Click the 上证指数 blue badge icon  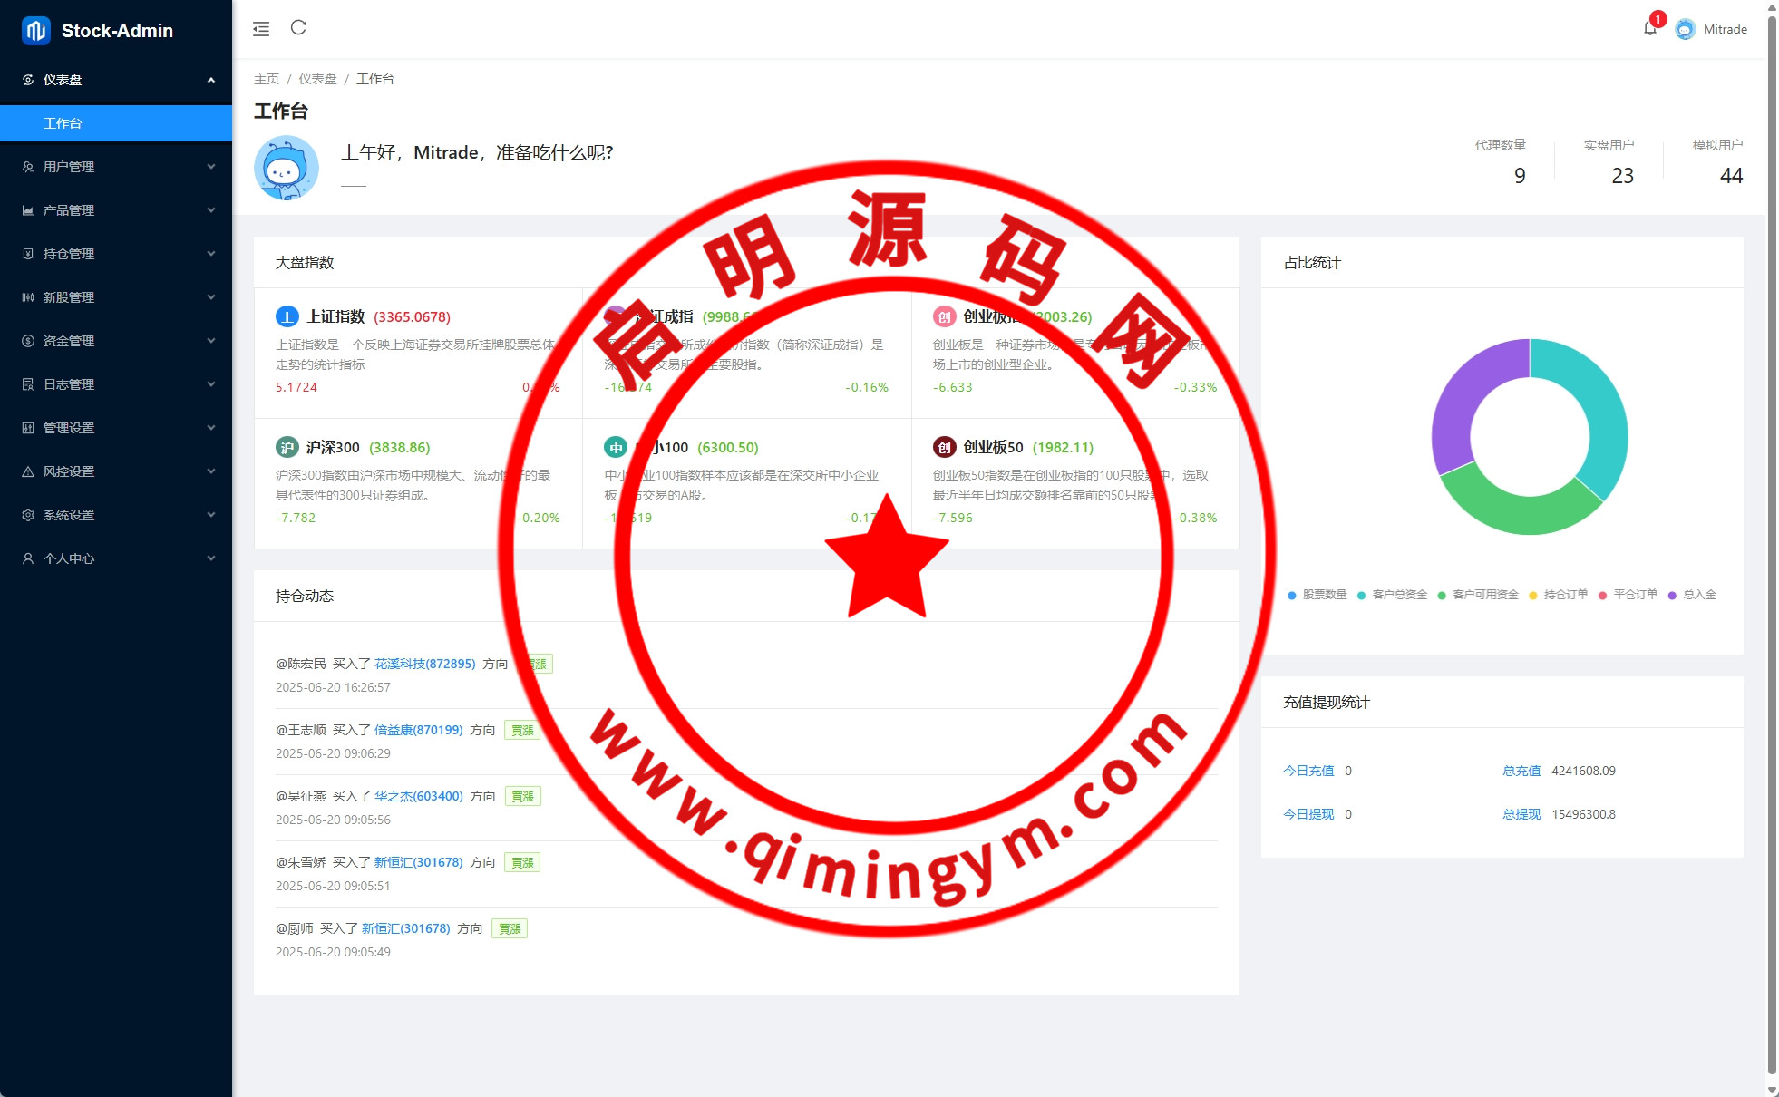click(287, 316)
